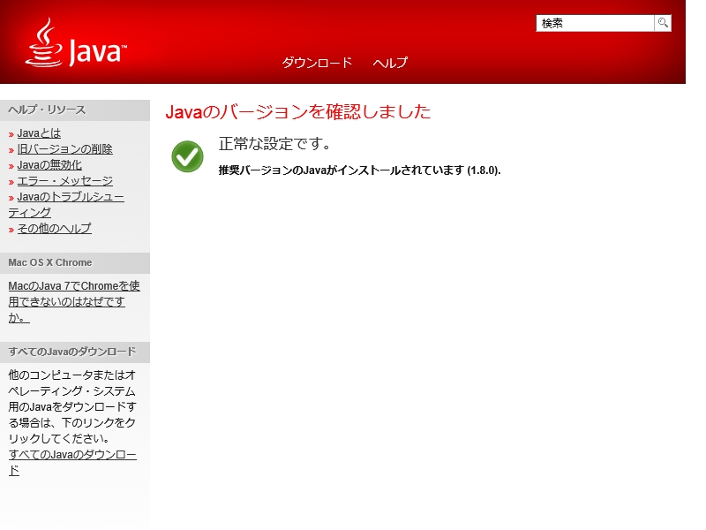Click the green checkmark status icon
The width and height of the screenshot is (706, 530).
pos(187,156)
